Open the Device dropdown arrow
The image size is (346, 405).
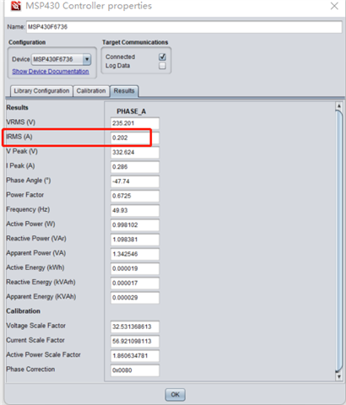pyautogui.click(x=87, y=59)
